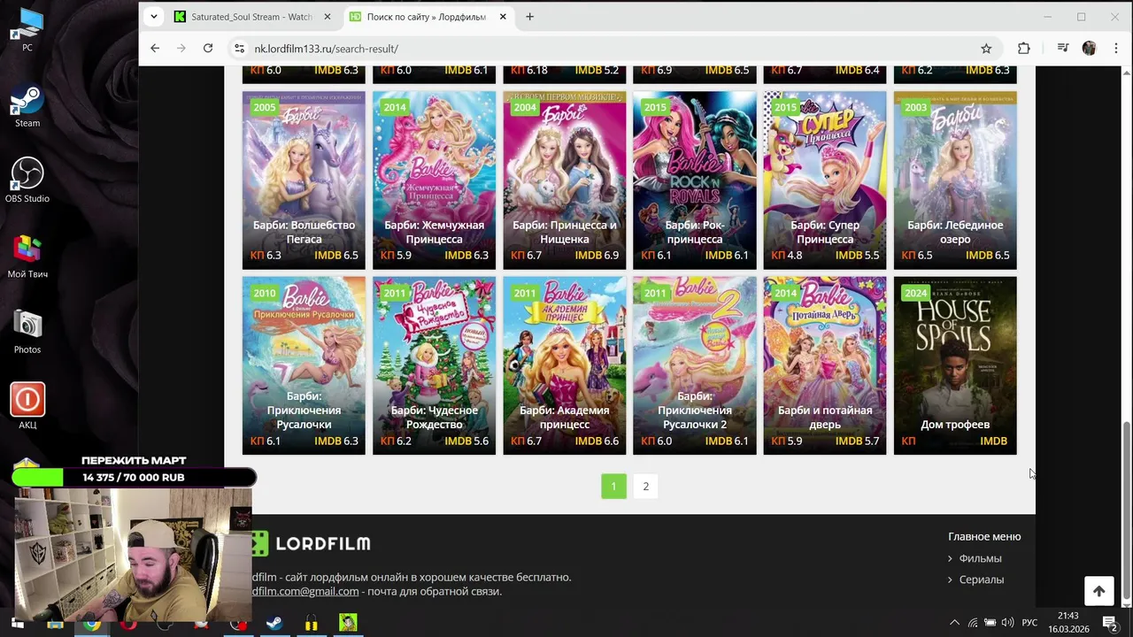View site information icon in address bar

pyautogui.click(x=239, y=49)
